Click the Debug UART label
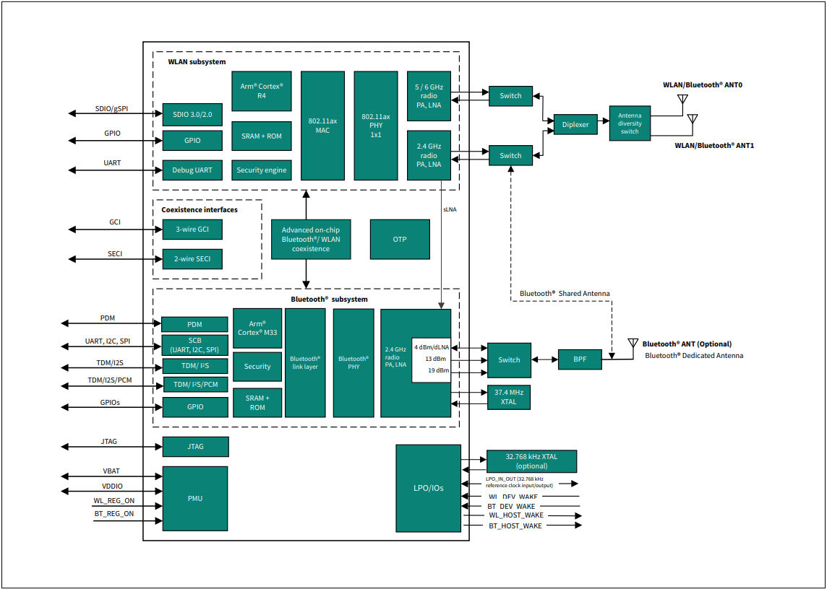The image size is (827, 589). [193, 170]
